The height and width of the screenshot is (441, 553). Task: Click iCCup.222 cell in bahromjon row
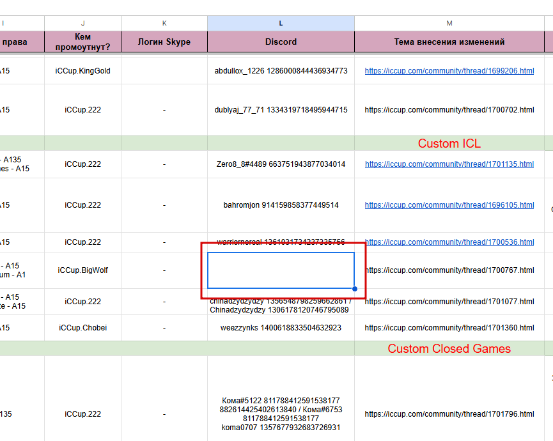83,205
